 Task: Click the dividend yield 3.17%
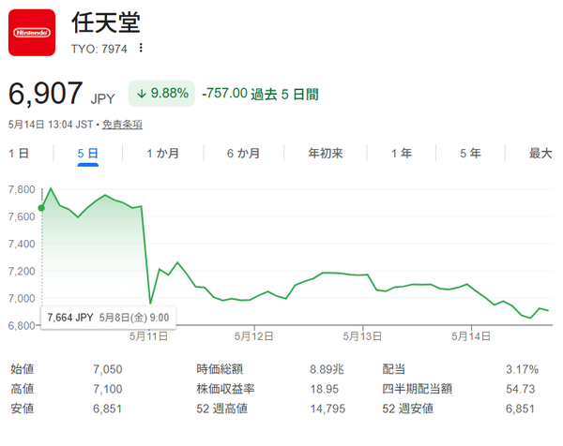tap(522, 369)
